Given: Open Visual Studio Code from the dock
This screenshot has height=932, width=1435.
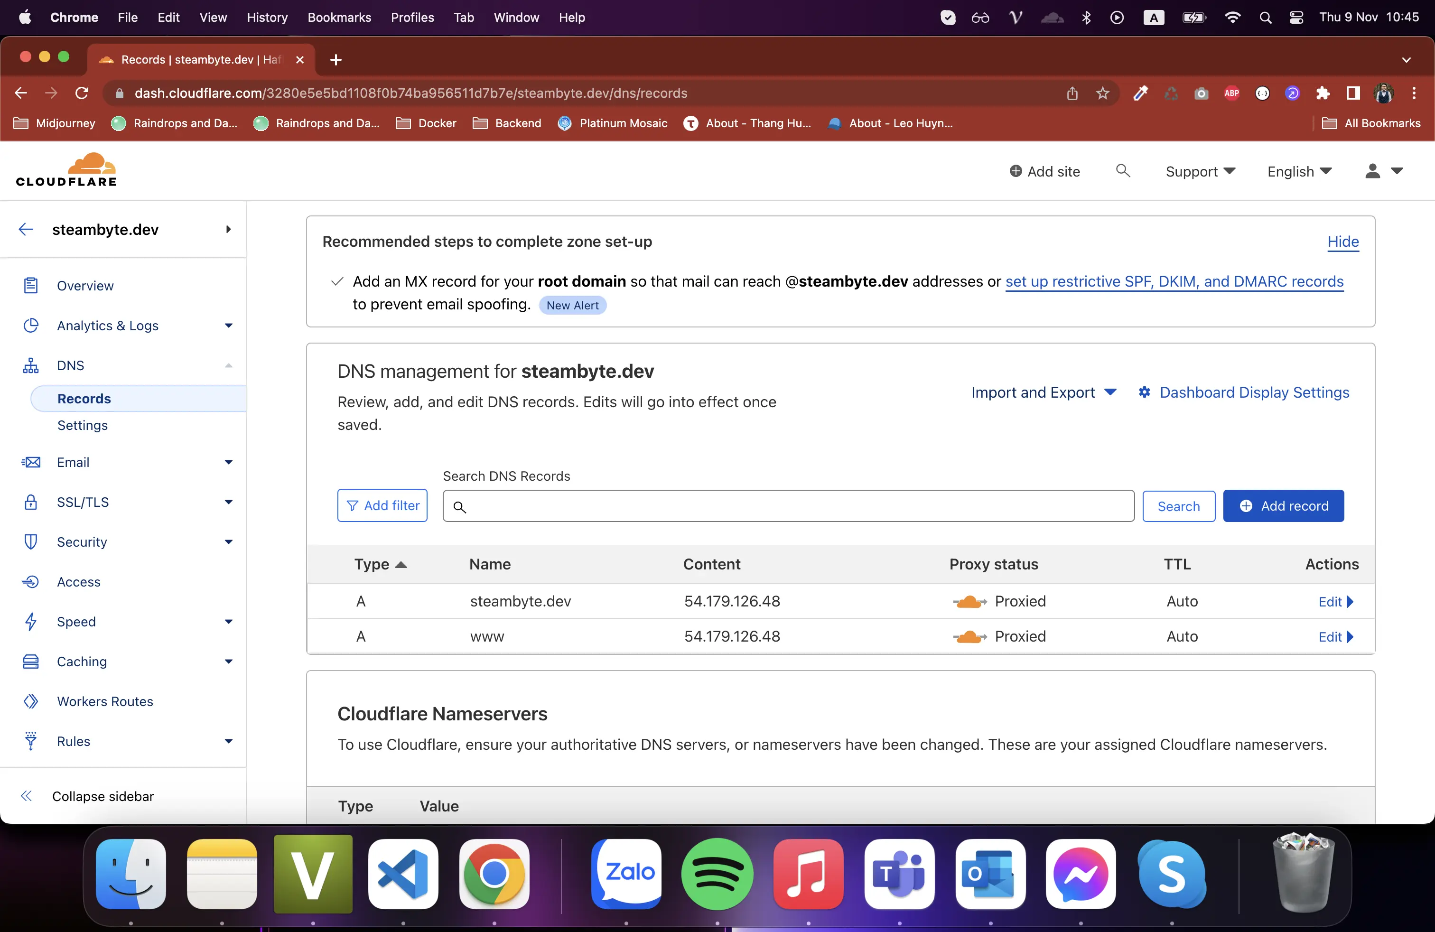Looking at the screenshot, I should (403, 874).
